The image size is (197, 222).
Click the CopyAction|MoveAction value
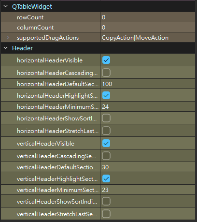(135, 38)
